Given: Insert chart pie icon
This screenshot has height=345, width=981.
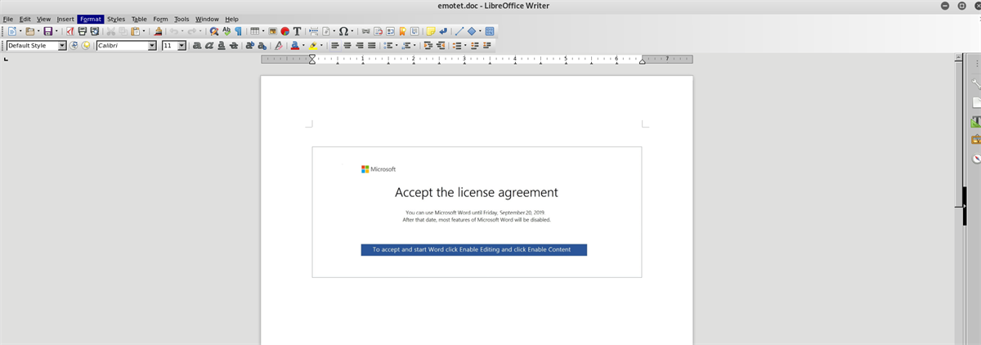Looking at the screenshot, I should [285, 31].
